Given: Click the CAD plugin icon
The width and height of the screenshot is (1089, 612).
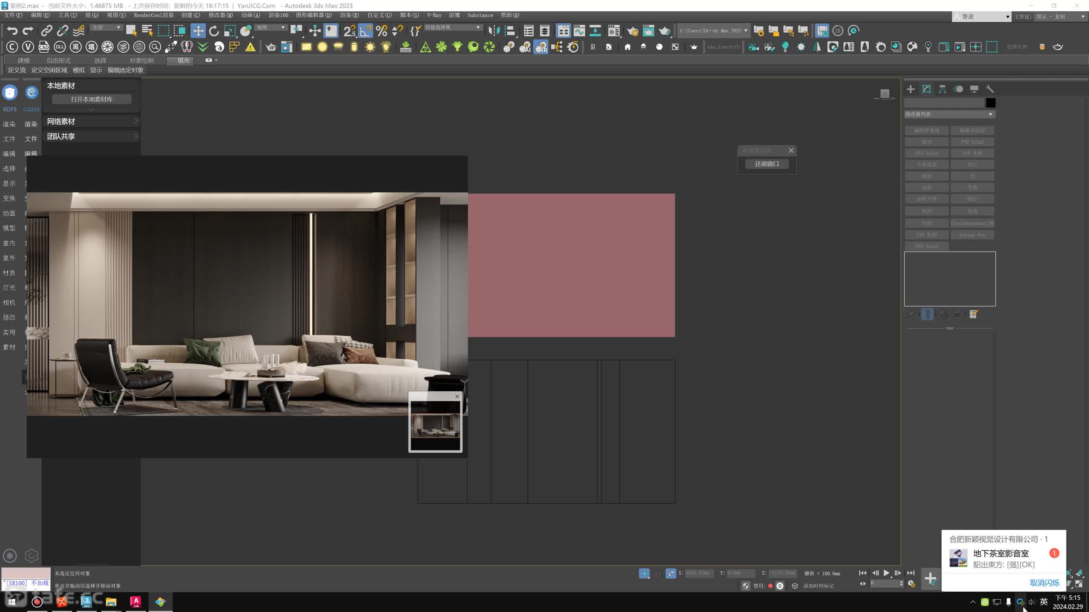Looking at the screenshot, I should [x=44, y=47].
